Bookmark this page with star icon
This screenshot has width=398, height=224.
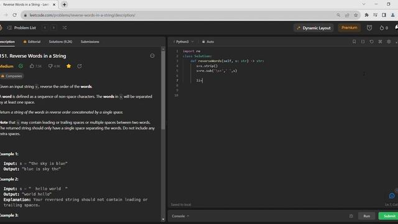pos(356,15)
